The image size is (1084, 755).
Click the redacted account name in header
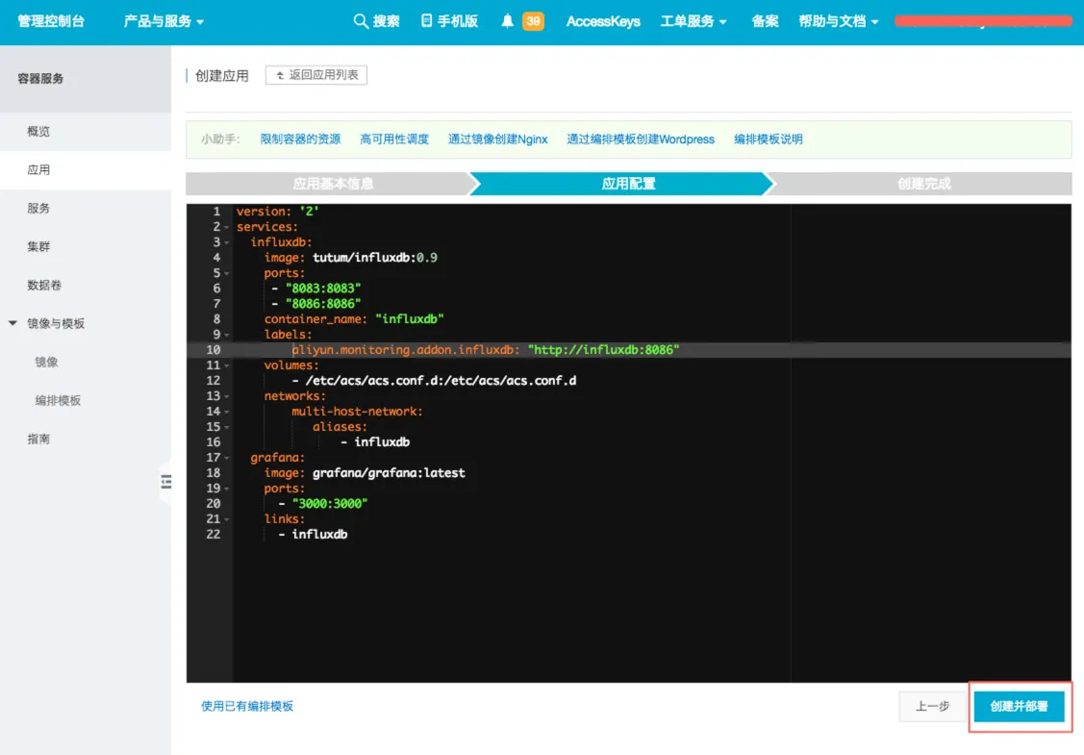(x=983, y=21)
